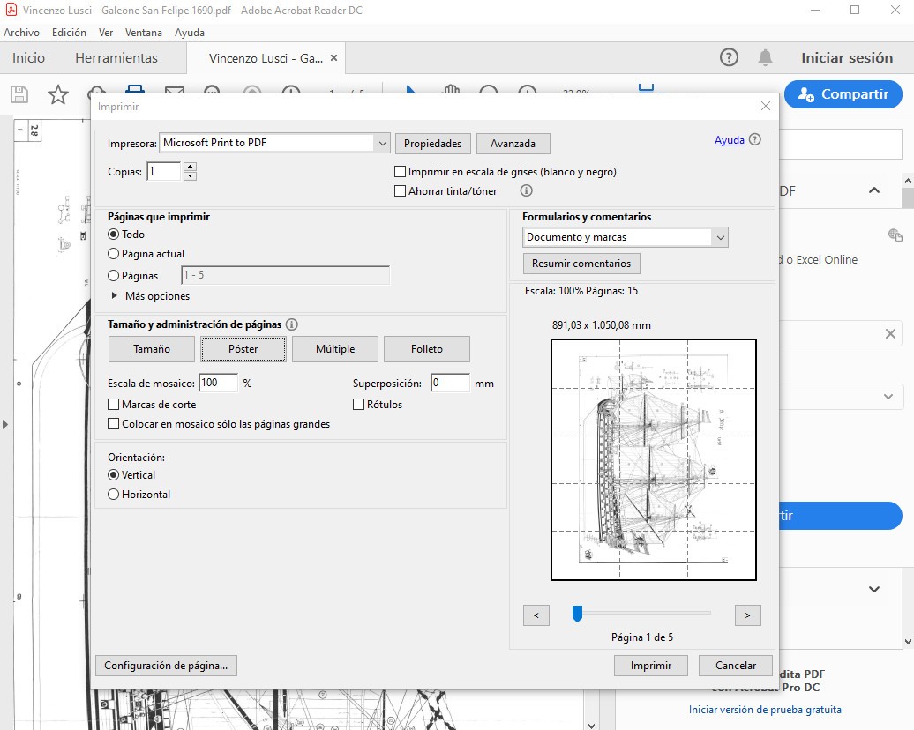
Task: Open Configuración de página button
Action: tap(166, 666)
